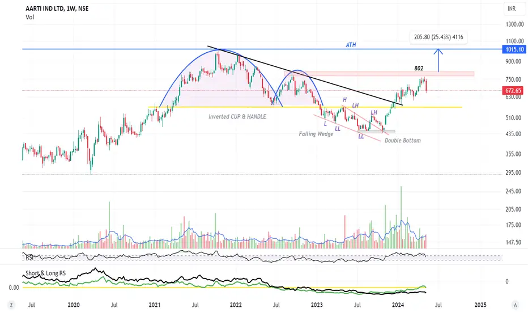Click the AARTI IND LTD, 1W, NSE title
Image resolution: width=528 pixels, height=312 pixels.
[x=57, y=9]
